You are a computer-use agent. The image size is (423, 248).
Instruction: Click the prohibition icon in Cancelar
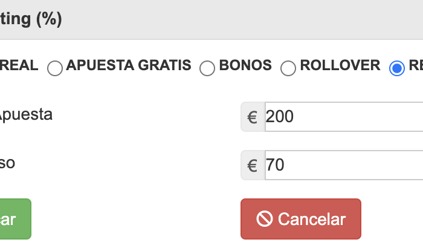pyautogui.click(x=265, y=218)
